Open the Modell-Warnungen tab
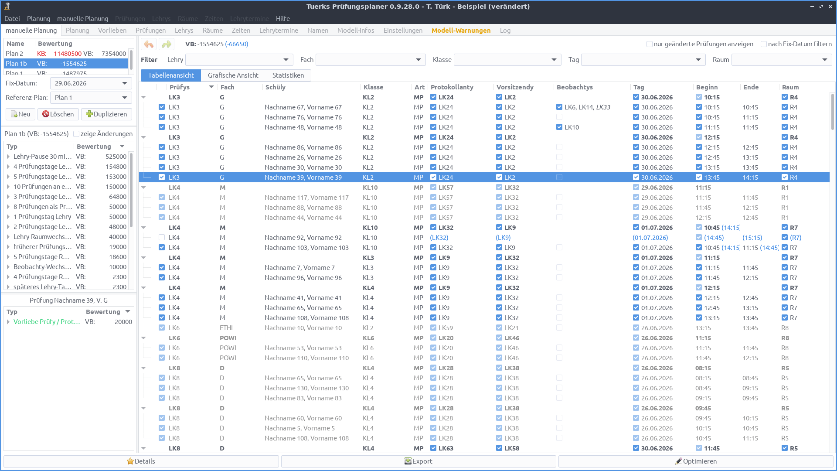Image resolution: width=837 pixels, height=471 pixels. tap(461, 31)
